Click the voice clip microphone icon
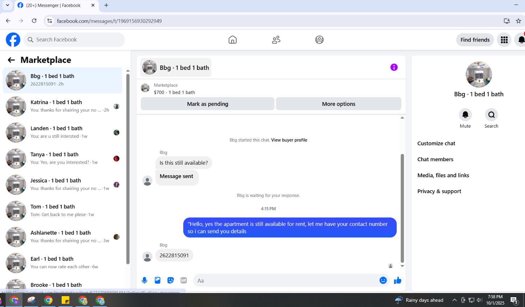 tap(144, 280)
